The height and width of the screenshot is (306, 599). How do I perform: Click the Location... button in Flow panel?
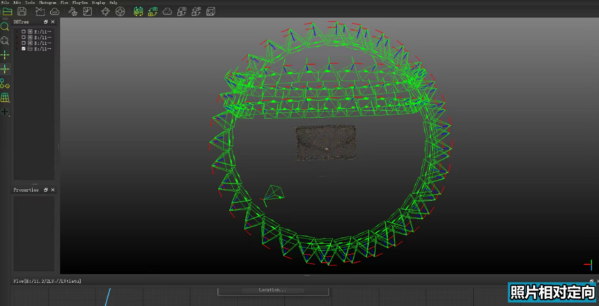point(273,291)
